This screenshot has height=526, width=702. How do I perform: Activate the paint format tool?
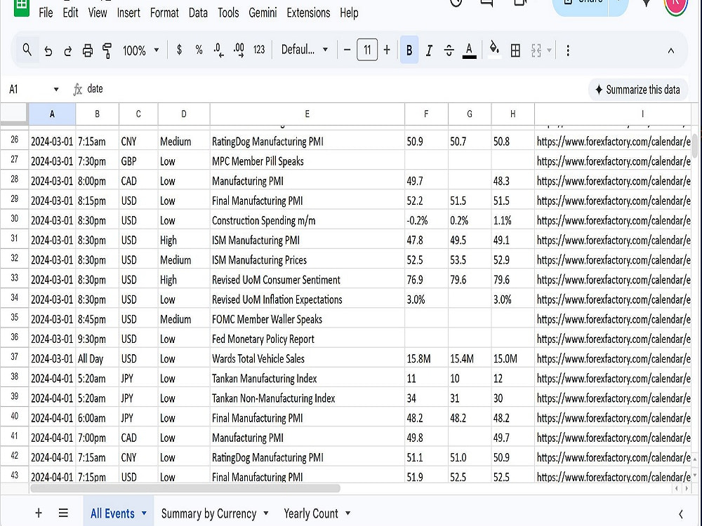pyautogui.click(x=107, y=50)
